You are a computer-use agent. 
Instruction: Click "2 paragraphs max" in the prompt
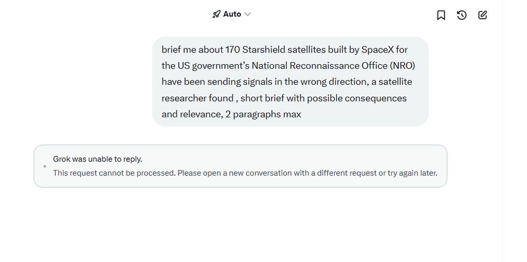[x=263, y=114]
